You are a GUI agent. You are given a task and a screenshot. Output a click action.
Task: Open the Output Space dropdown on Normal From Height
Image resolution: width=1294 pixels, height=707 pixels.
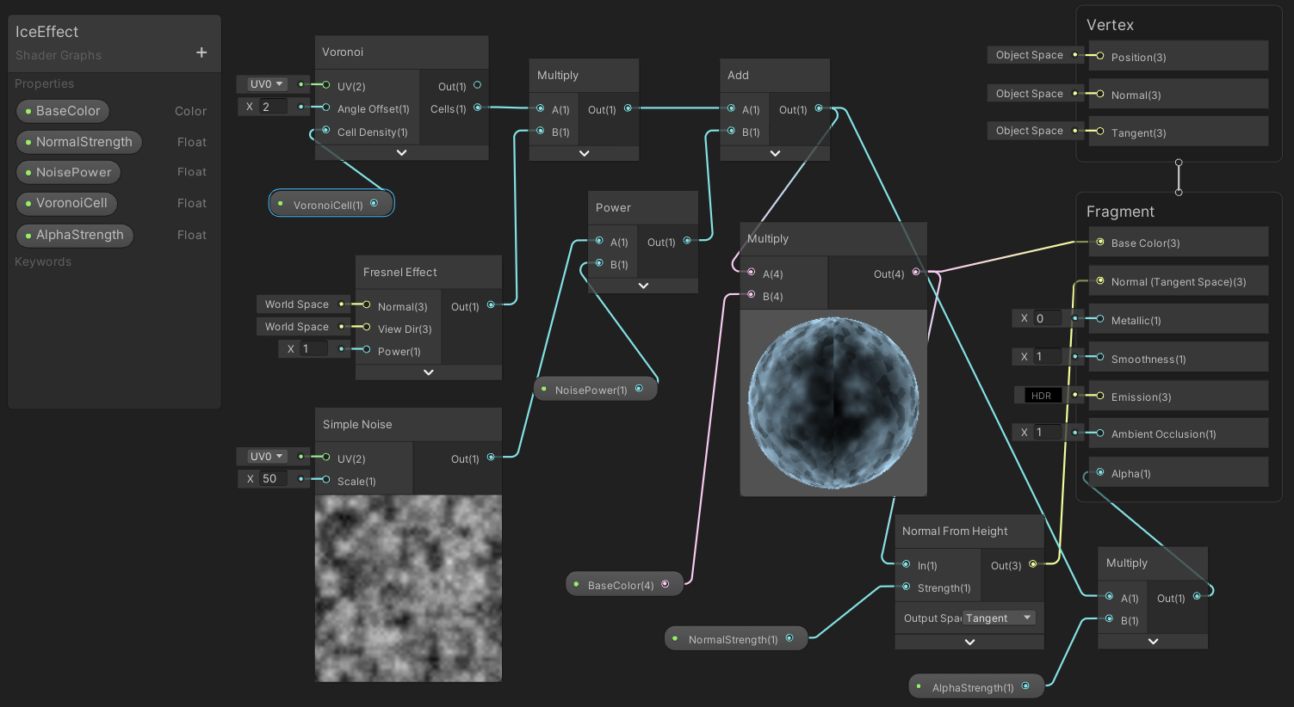(x=999, y=617)
